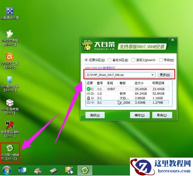Image resolution: width=193 pixels, height=176 pixels.
Task: Click the 高级(A) advanced button
Action: click(x=95, y=115)
